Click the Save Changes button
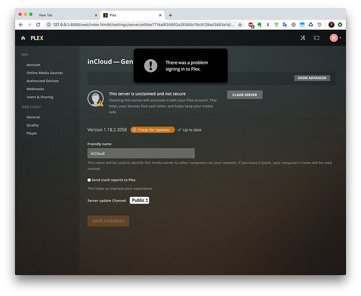 [x=108, y=221]
